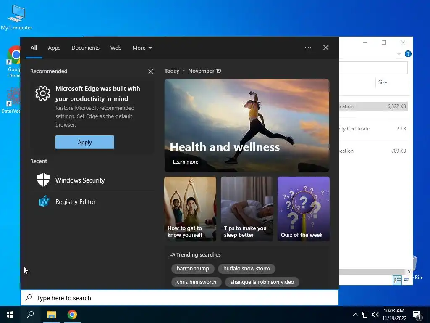The height and width of the screenshot is (323, 430).
Task: Open the Health and wellness banner image
Action: click(247, 125)
